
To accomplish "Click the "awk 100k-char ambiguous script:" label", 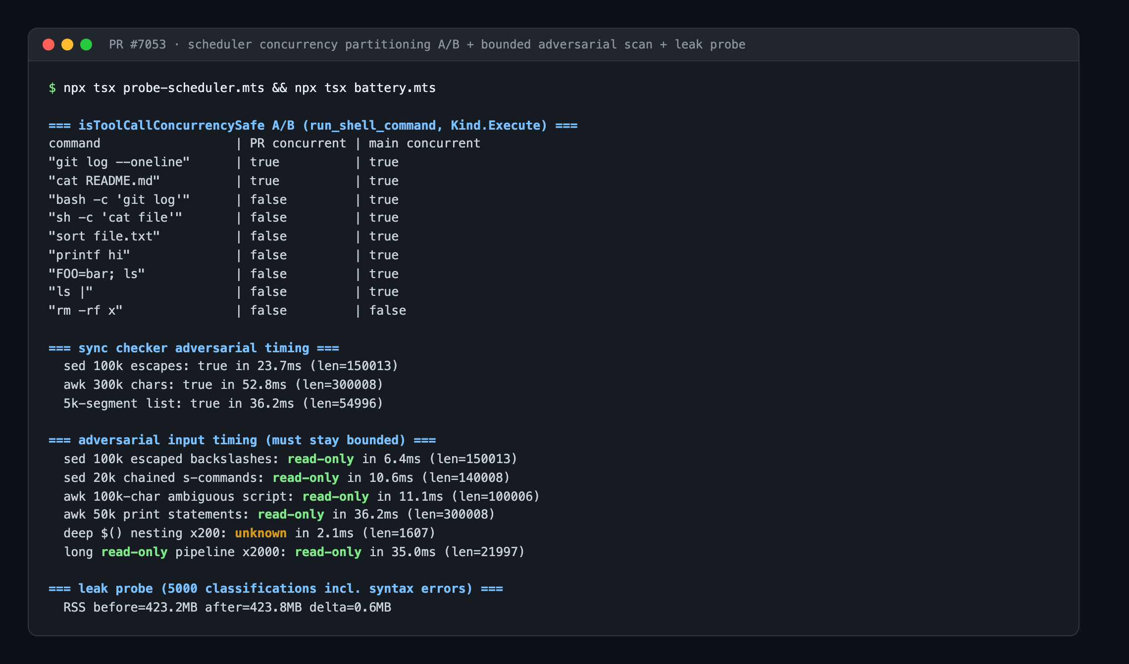I will coord(179,497).
